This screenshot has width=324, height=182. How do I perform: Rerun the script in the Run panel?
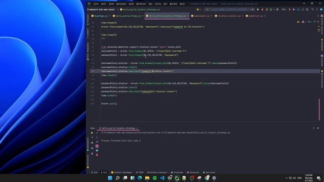[x=92, y=133]
